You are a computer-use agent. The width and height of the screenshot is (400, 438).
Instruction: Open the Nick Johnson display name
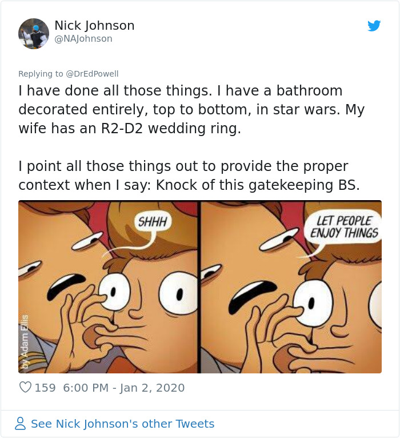(x=94, y=25)
